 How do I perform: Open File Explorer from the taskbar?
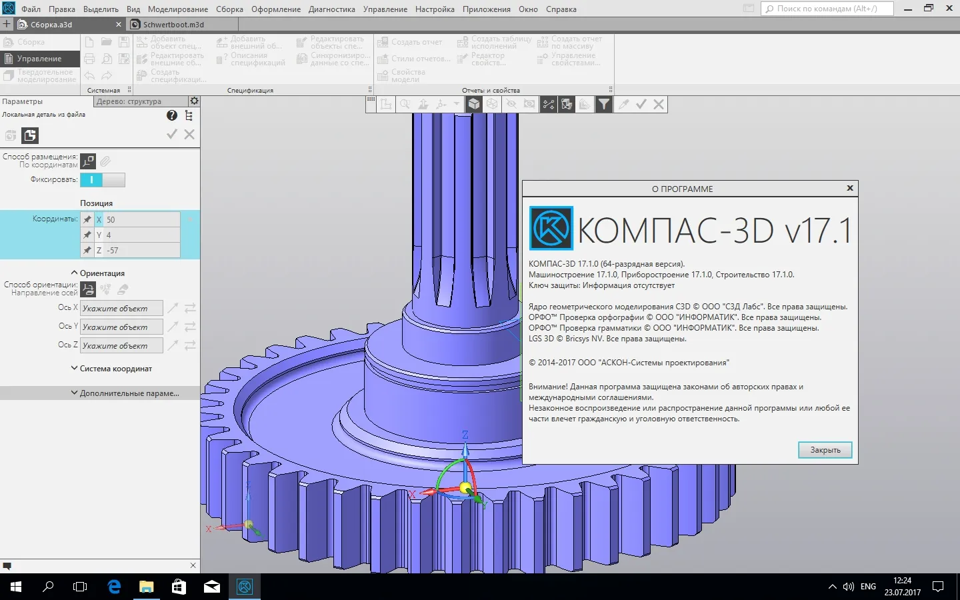coord(146,587)
